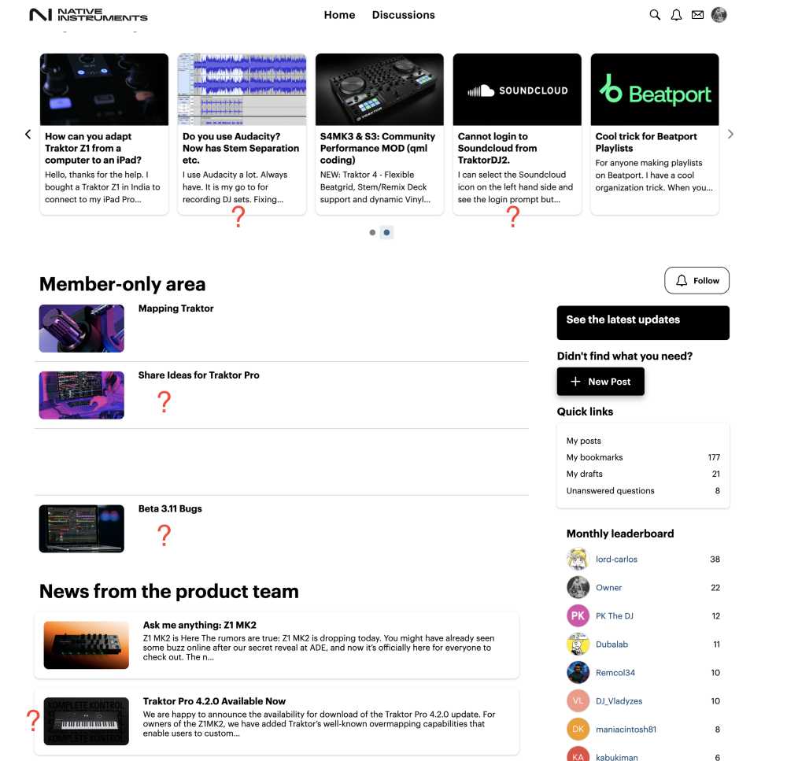Click Remcol34 avatar icon
787x761 pixels.
tap(578, 673)
